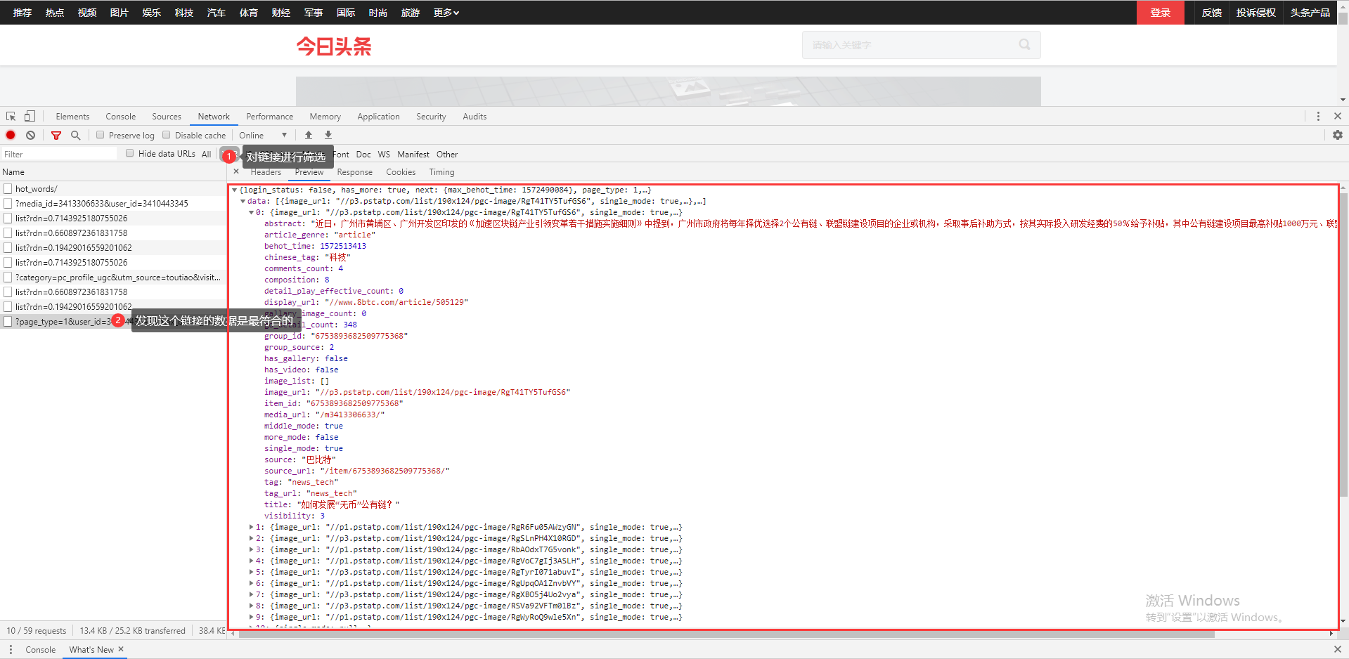Expand data item 1 in preview
Viewport: 1349px width, 659px height.
[x=252, y=527]
